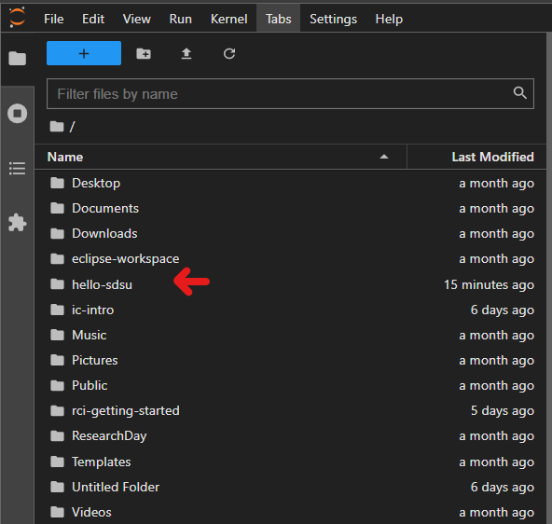Click folder icon beside rci-getting-started
552x524 pixels.
point(57,410)
